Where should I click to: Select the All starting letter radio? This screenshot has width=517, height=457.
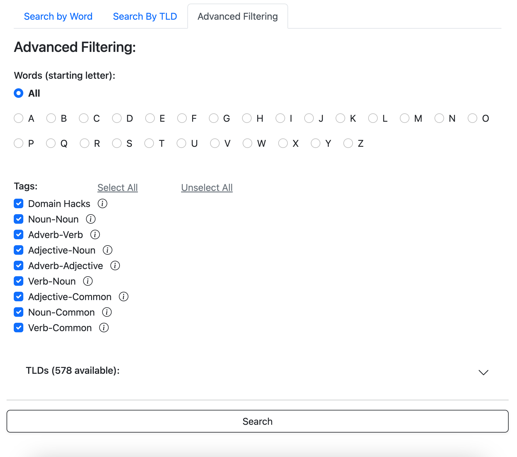[x=19, y=93]
